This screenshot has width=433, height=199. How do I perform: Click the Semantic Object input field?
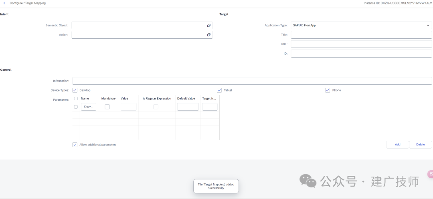tap(142, 25)
